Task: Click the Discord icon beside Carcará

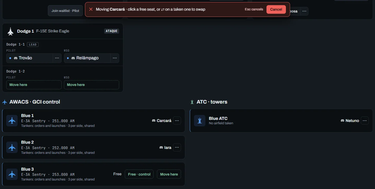Action: pyautogui.click(x=154, y=121)
